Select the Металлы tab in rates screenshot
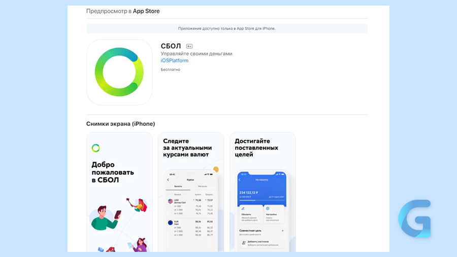 [x=203, y=186]
